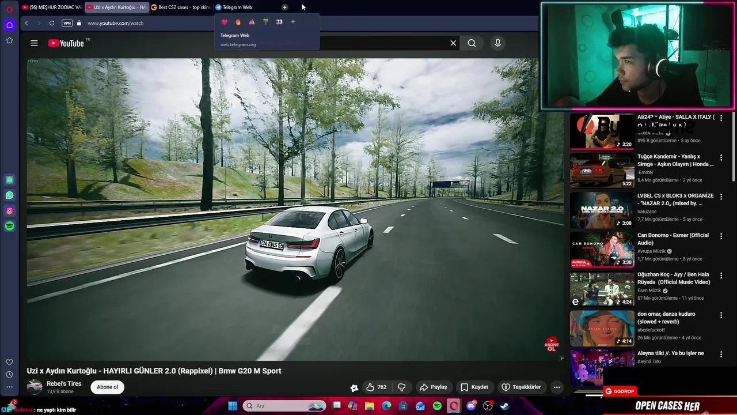This screenshot has width=737, height=415.
Task: Pick the heart emoji in tab tooltip
Action: pos(225,22)
